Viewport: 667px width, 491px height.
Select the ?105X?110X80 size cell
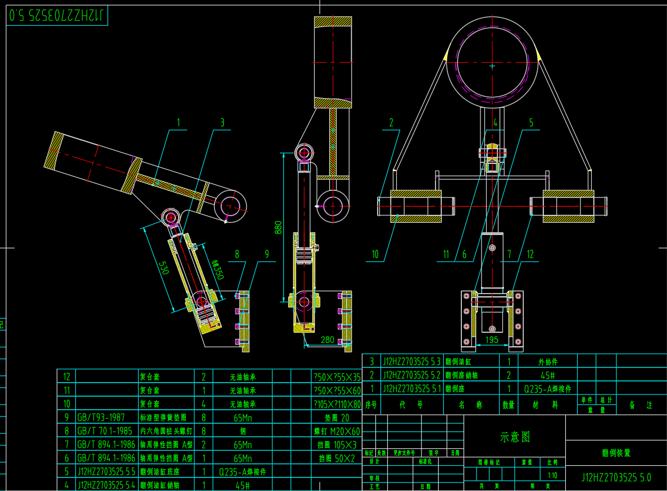(337, 405)
